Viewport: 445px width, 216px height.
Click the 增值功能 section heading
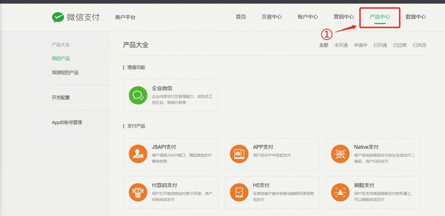tap(136, 67)
